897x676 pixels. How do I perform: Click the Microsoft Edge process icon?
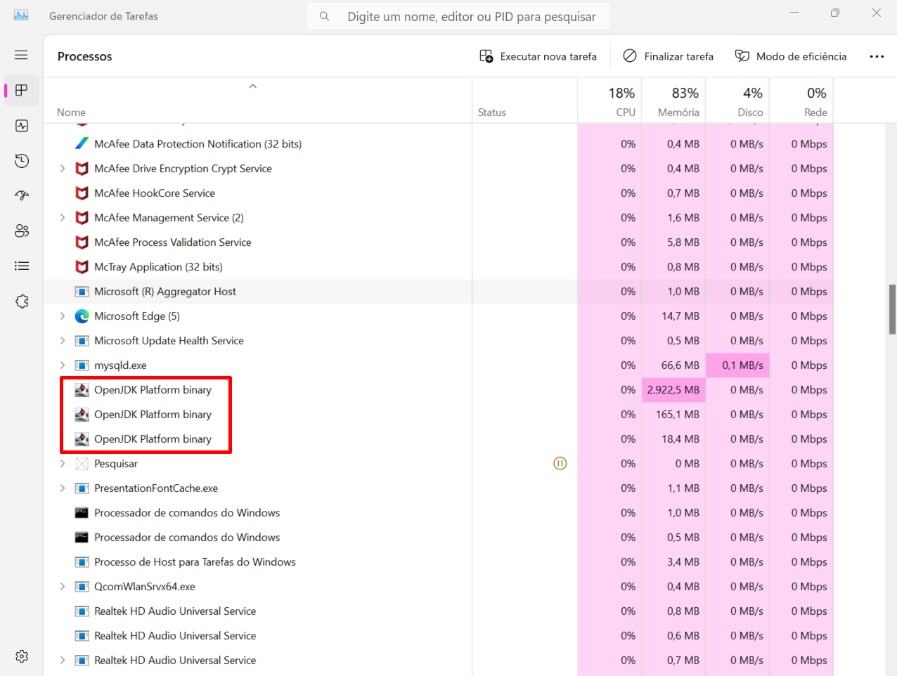(82, 316)
